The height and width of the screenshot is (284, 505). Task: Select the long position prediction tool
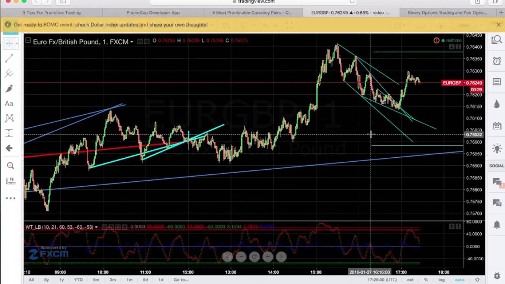[9, 133]
